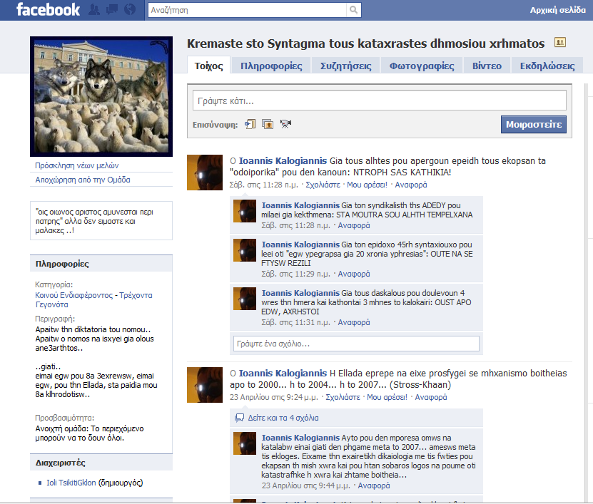Focus the Γράψτε ένα σχόλιο comment field
593x504 pixels.
[356, 344]
